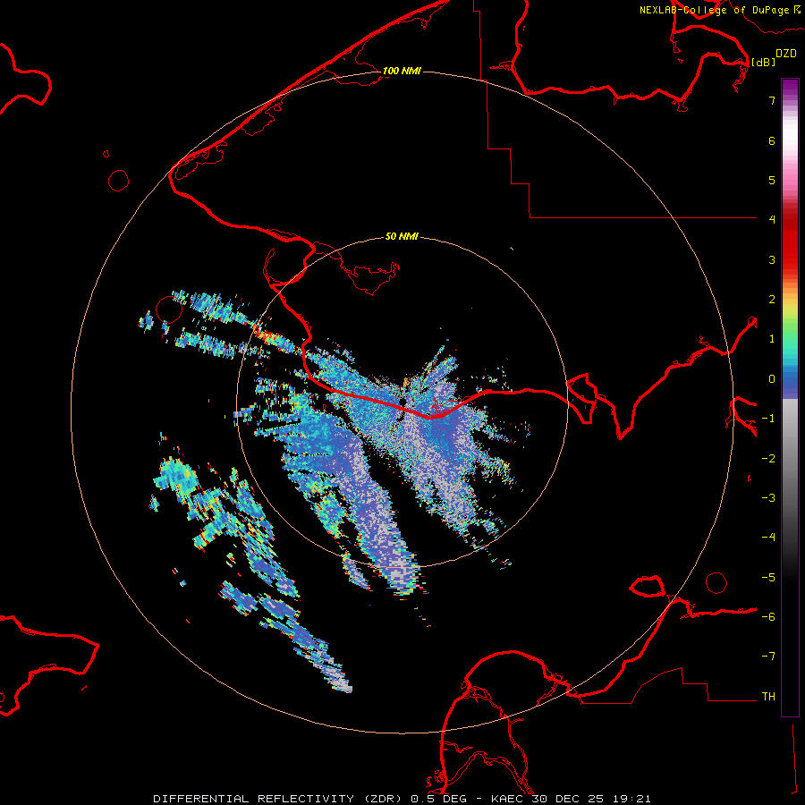Click the -7 value on color scale

point(768,657)
